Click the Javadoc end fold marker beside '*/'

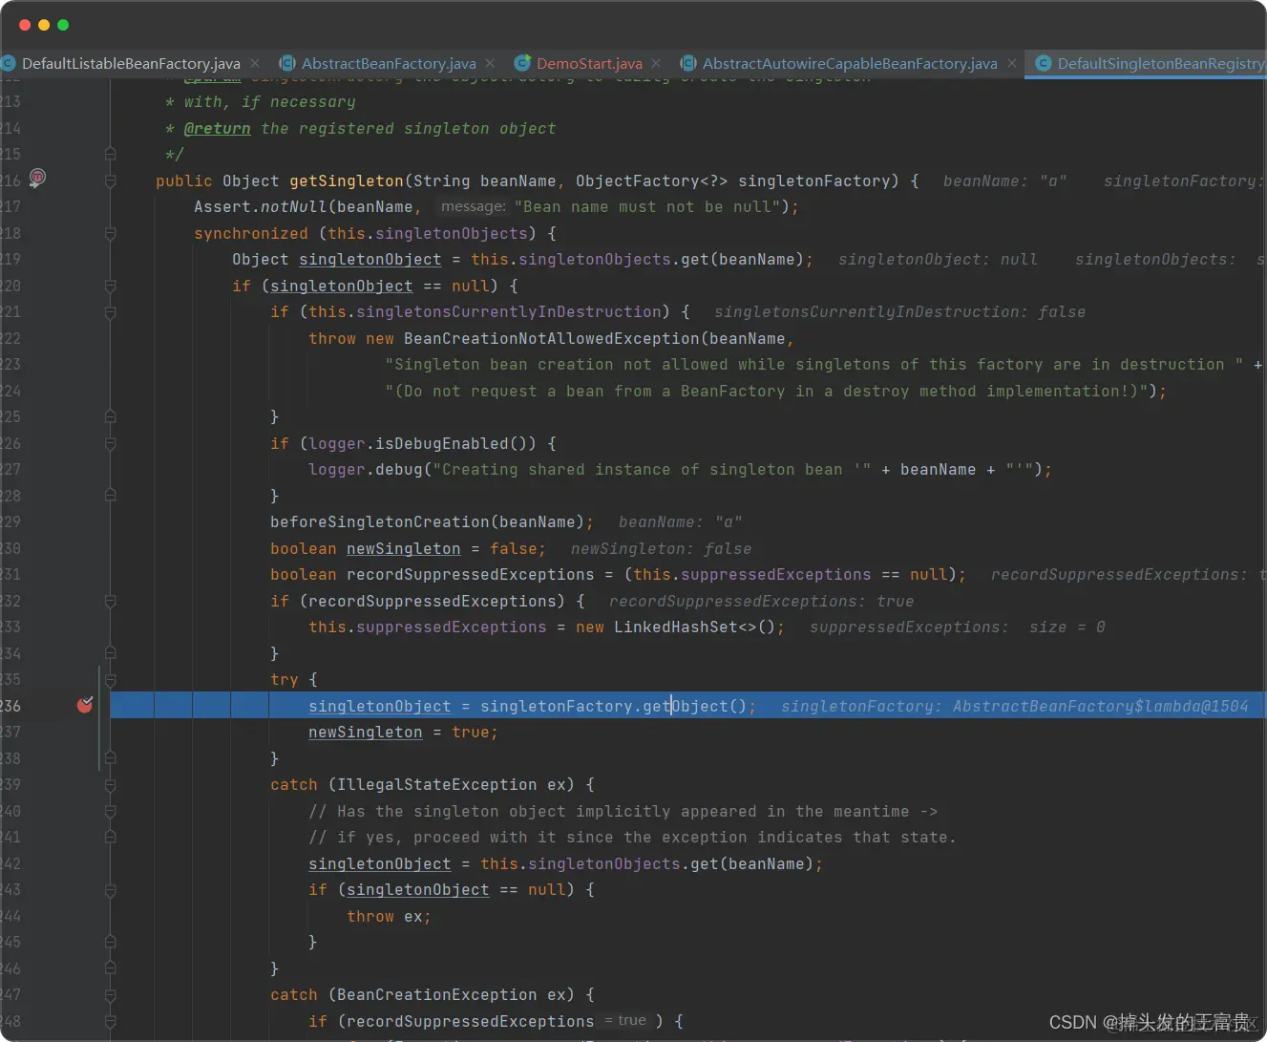pyautogui.click(x=111, y=154)
